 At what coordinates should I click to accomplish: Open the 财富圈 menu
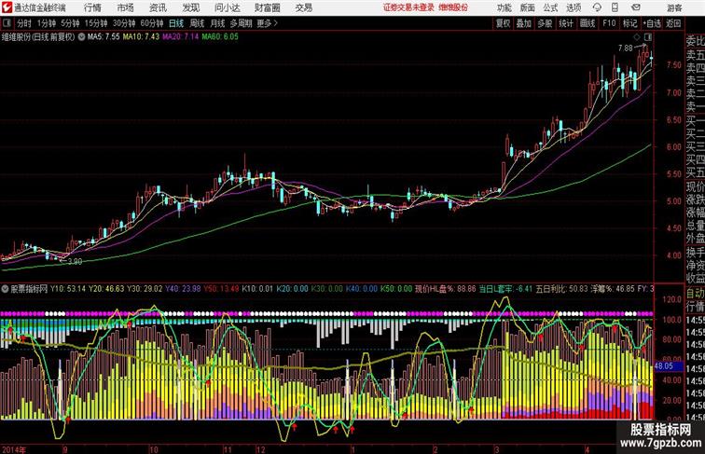click(x=267, y=7)
